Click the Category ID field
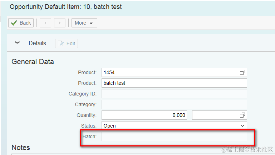The height and width of the screenshot is (155, 275). [174, 94]
